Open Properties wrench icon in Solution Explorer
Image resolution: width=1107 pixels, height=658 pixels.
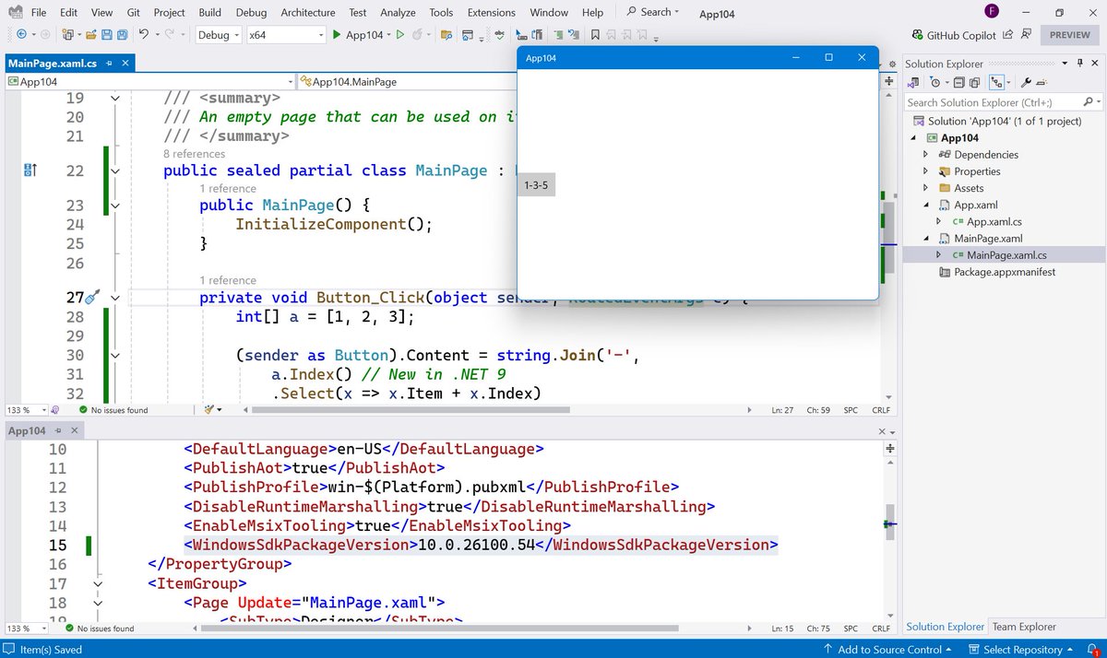(x=1026, y=82)
